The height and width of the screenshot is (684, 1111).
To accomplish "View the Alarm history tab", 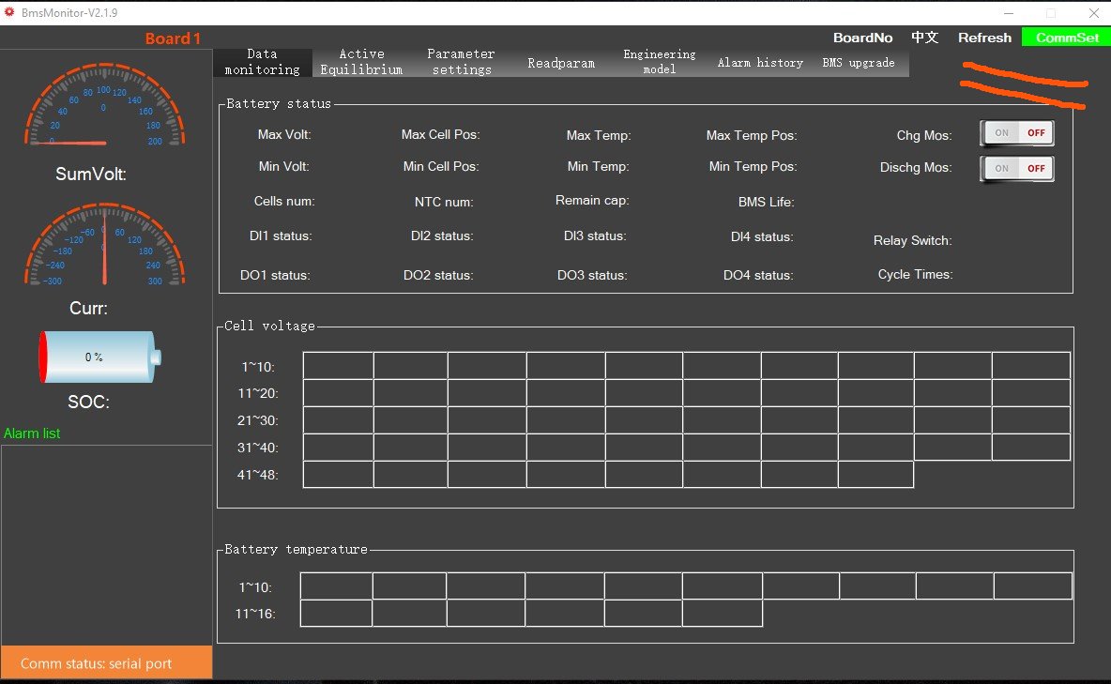I will [x=760, y=63].
